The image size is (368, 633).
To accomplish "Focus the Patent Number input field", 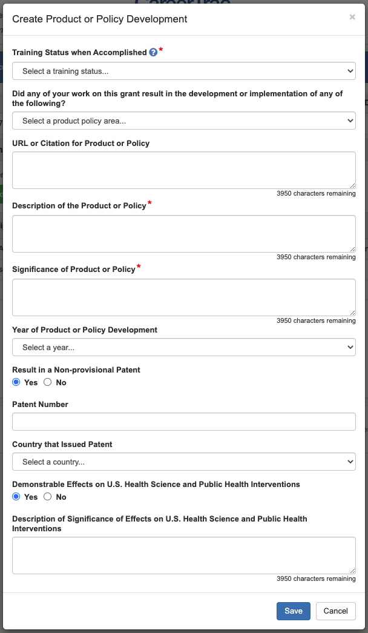I will pos(183,422).
